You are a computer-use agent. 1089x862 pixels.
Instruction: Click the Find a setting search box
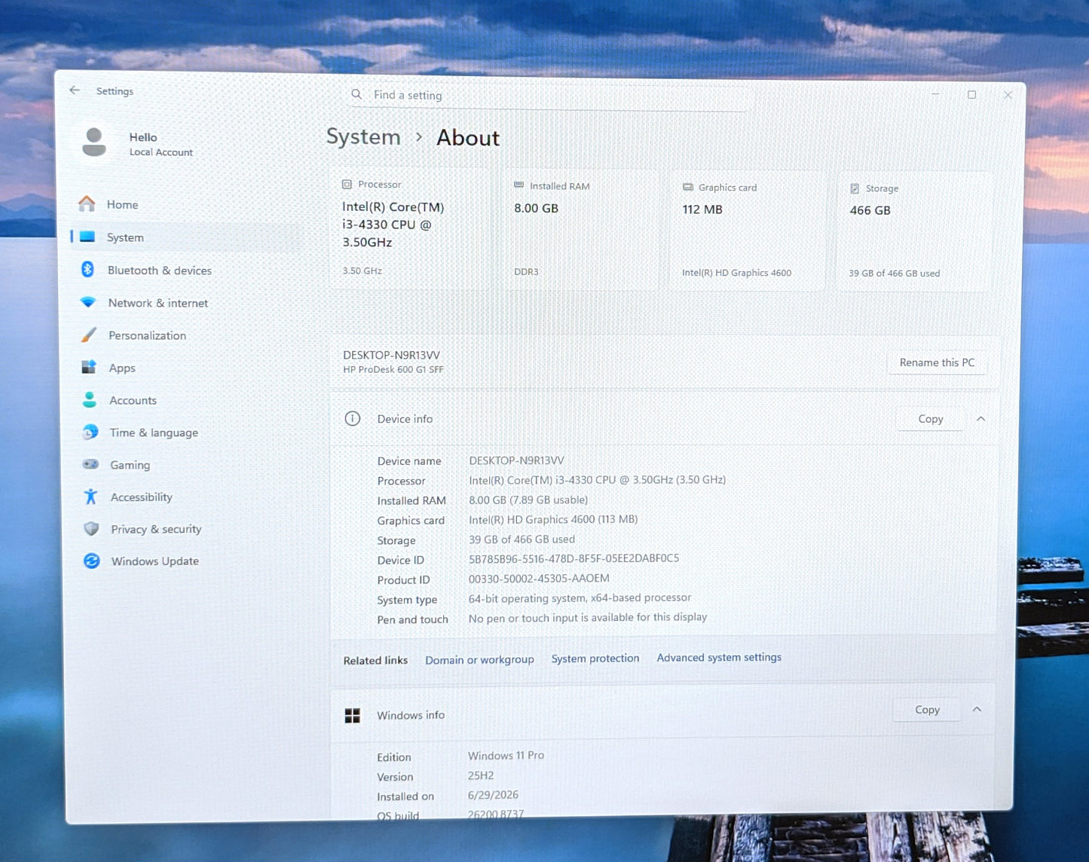tap(546, 96)
